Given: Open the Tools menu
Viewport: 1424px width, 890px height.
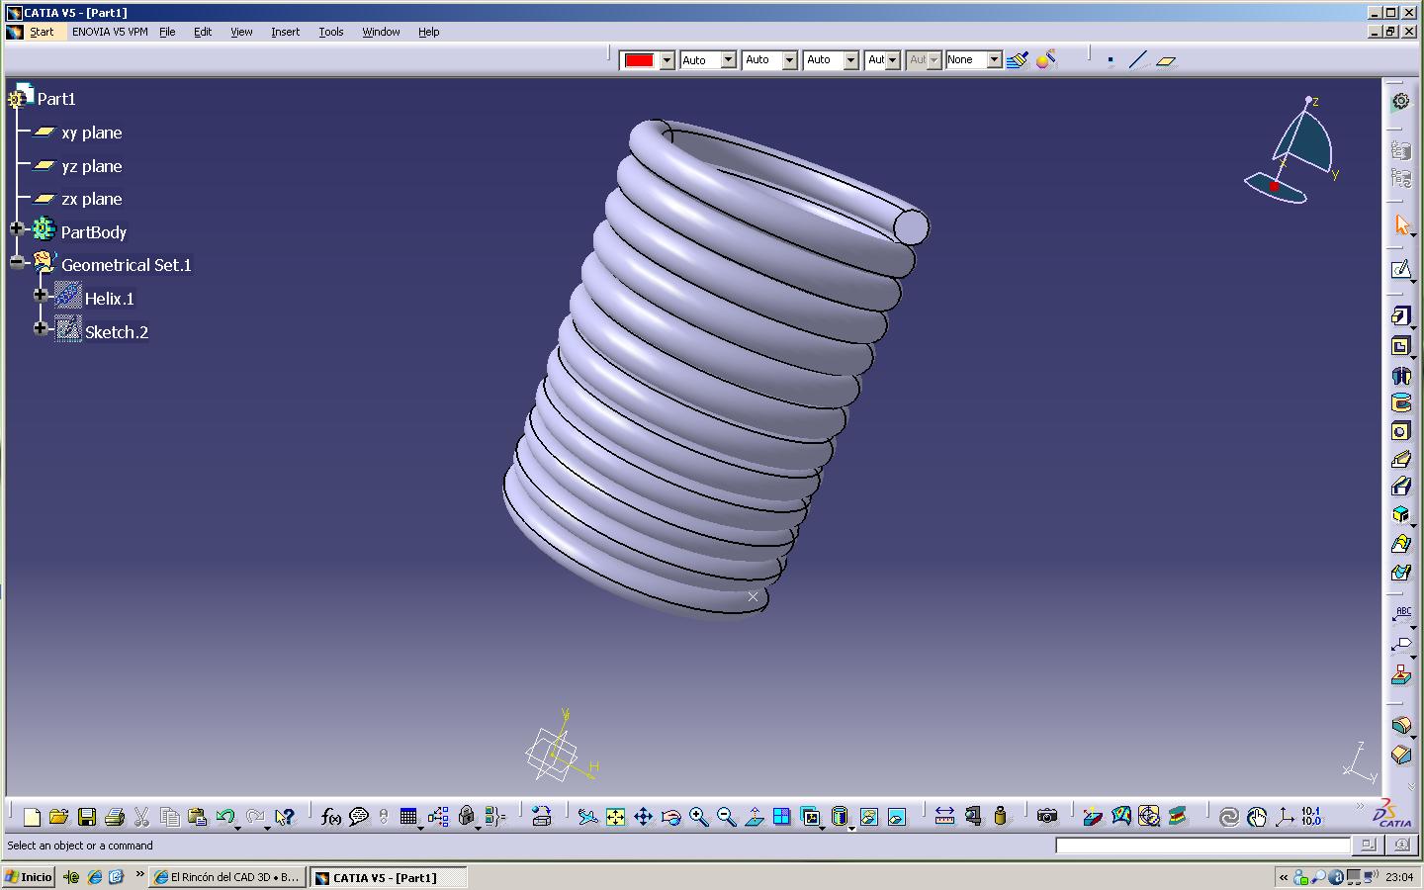Looking at the screenshot, I should (x=331, y=32).
